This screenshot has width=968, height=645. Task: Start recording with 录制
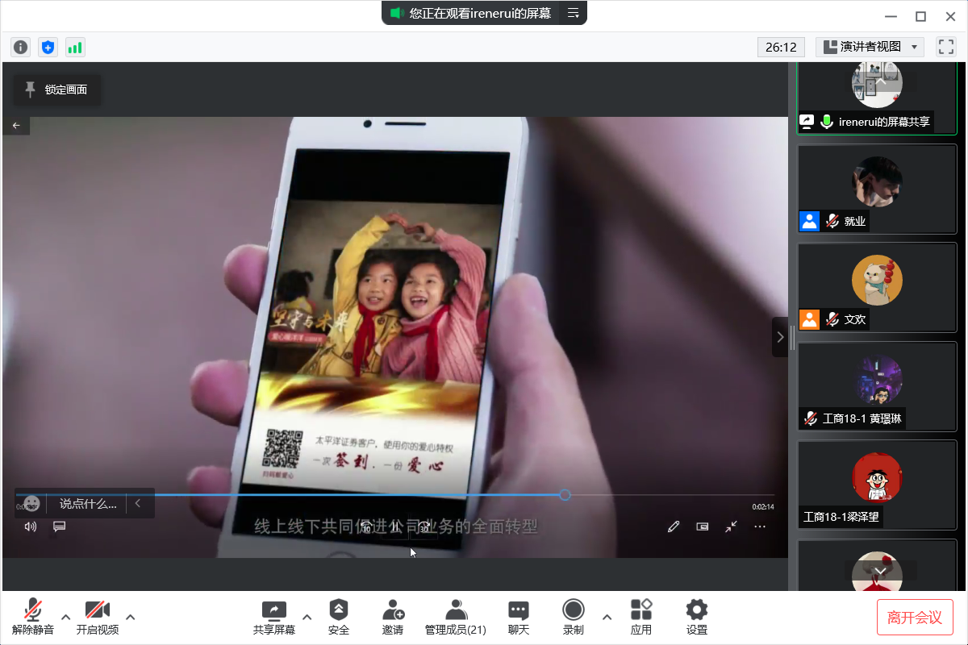tap(574, 618)
